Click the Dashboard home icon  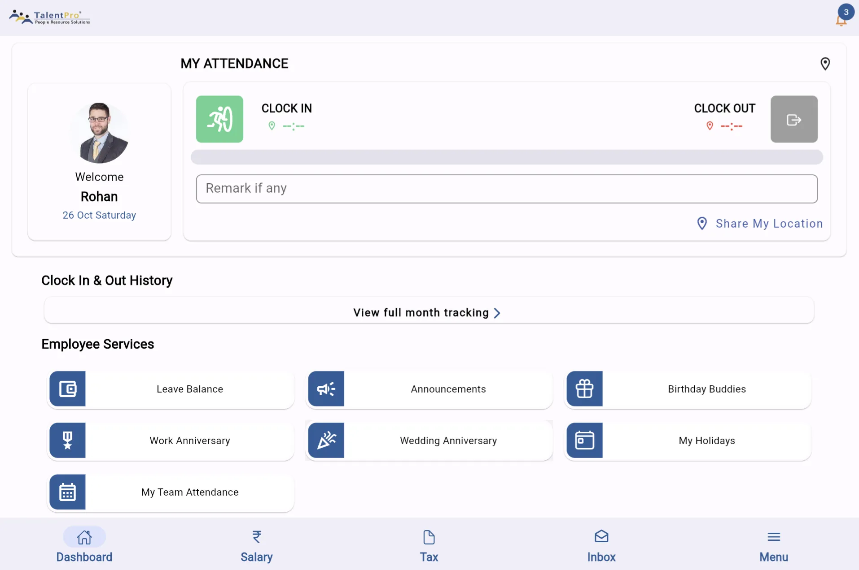[x=84, y=537]
